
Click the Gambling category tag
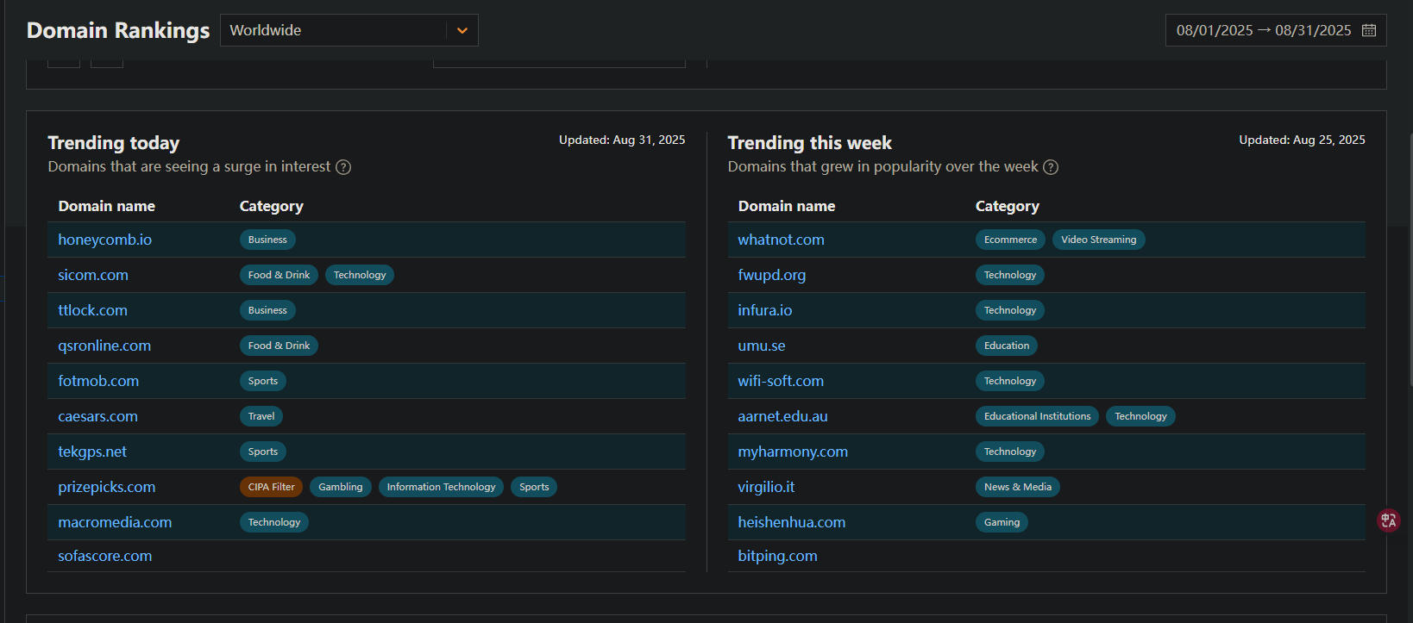(x=340, y=487)
